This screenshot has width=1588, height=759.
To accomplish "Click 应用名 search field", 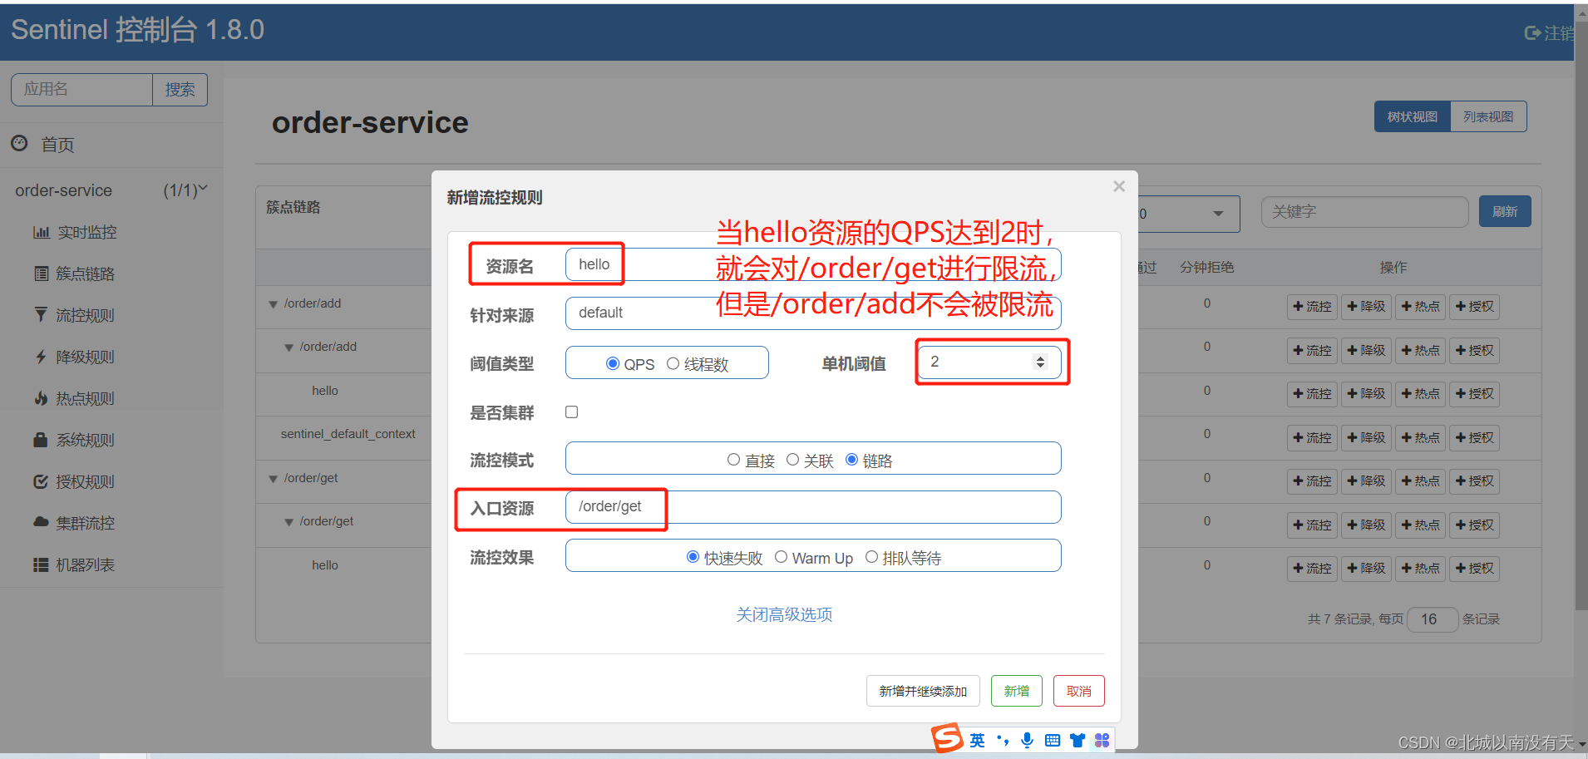I will point(81,89).
